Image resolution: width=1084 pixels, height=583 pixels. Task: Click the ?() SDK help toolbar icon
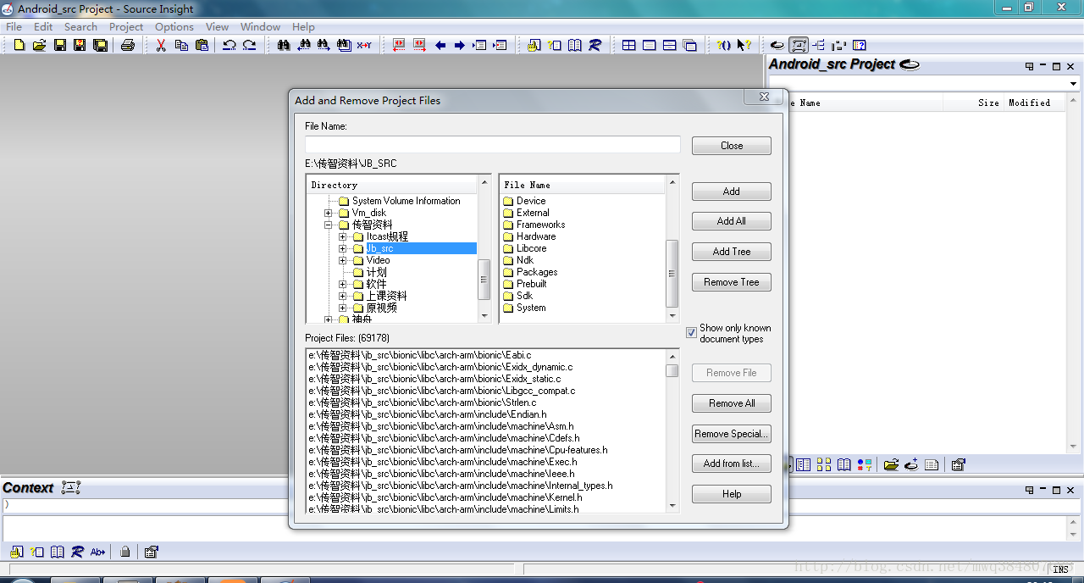pos(724,45)
